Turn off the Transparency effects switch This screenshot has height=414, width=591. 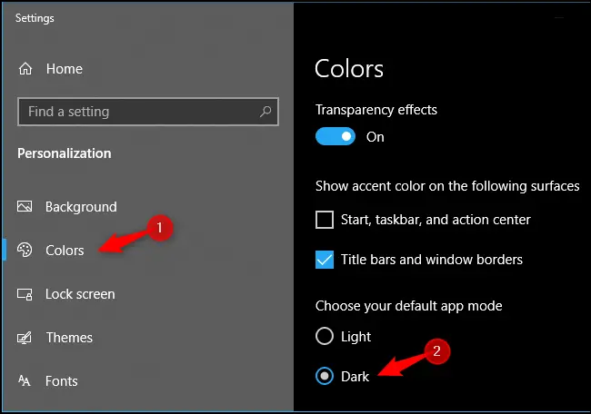[335, 136]
